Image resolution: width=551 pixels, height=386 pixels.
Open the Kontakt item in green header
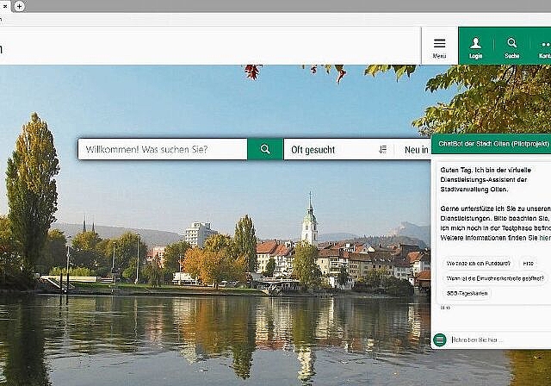[544, 47]
